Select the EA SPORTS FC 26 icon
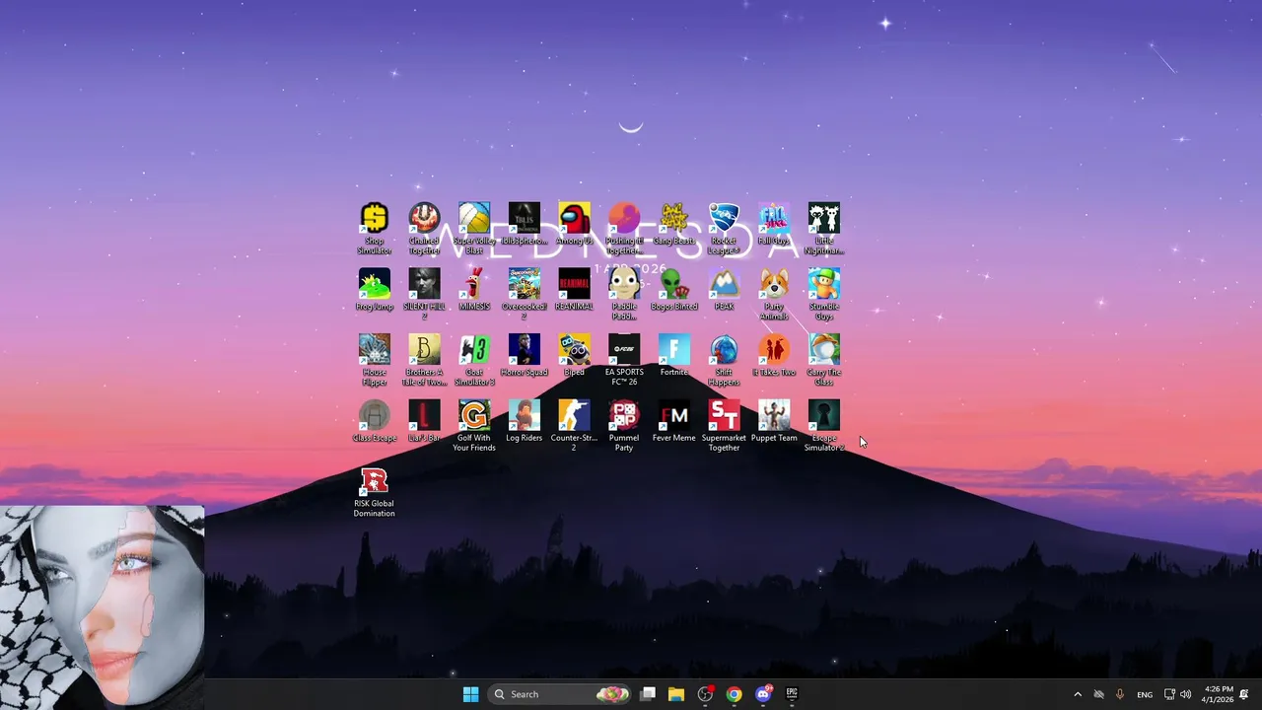 (x=624, y=351)
